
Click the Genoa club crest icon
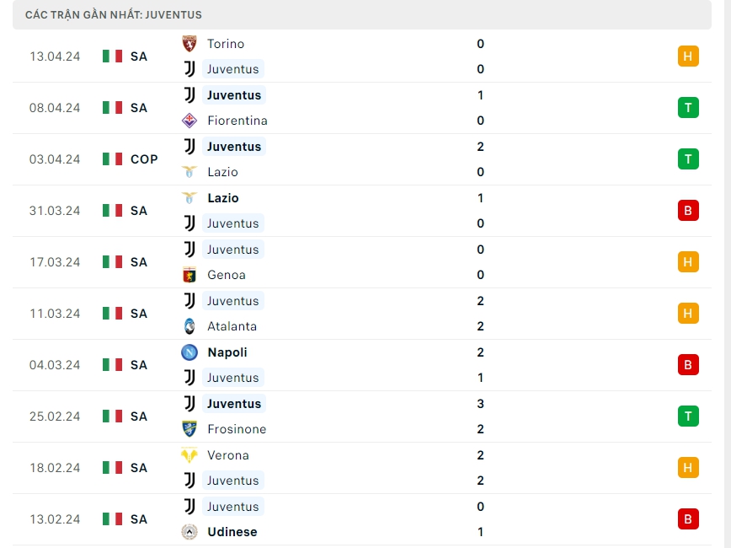[x=189, y=275]
